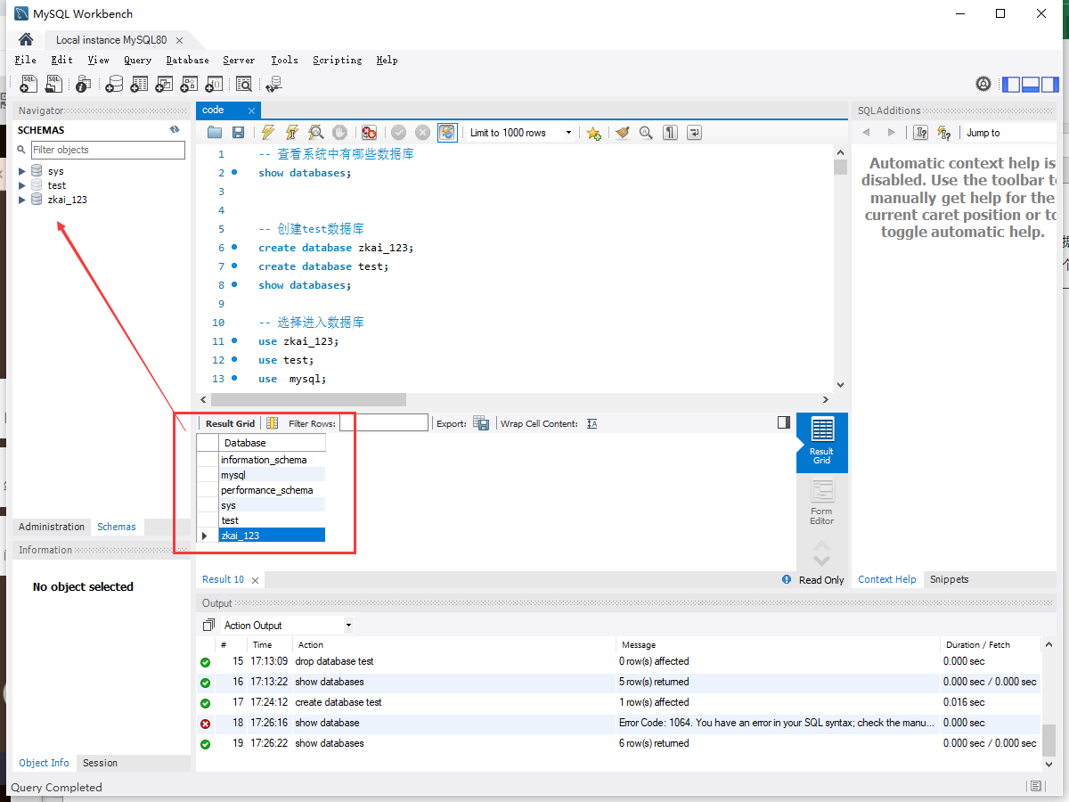Click the Filter Rows input field
Image resolution: width=1069 pixels, height=802 pixels.
pyautogui.click(x=384, y=423)
